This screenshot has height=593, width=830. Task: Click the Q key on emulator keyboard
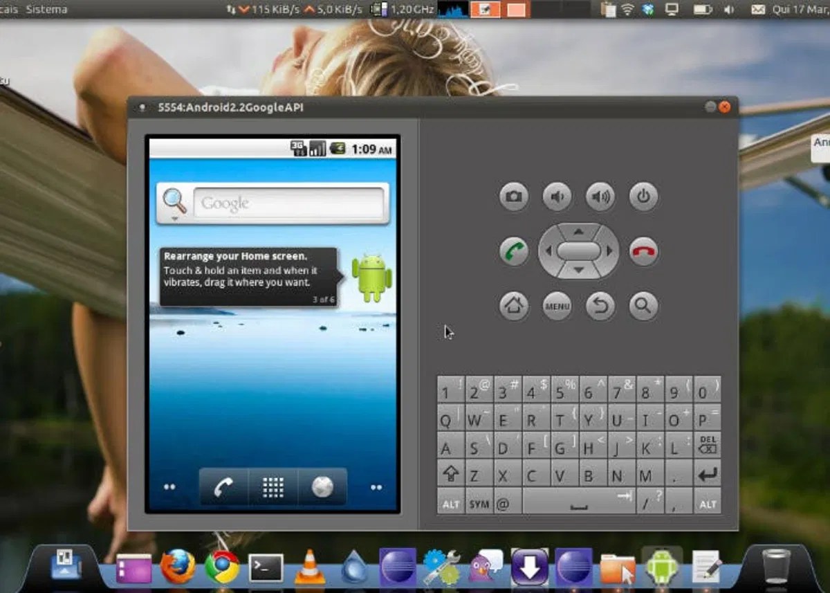[x=450, y=418]
